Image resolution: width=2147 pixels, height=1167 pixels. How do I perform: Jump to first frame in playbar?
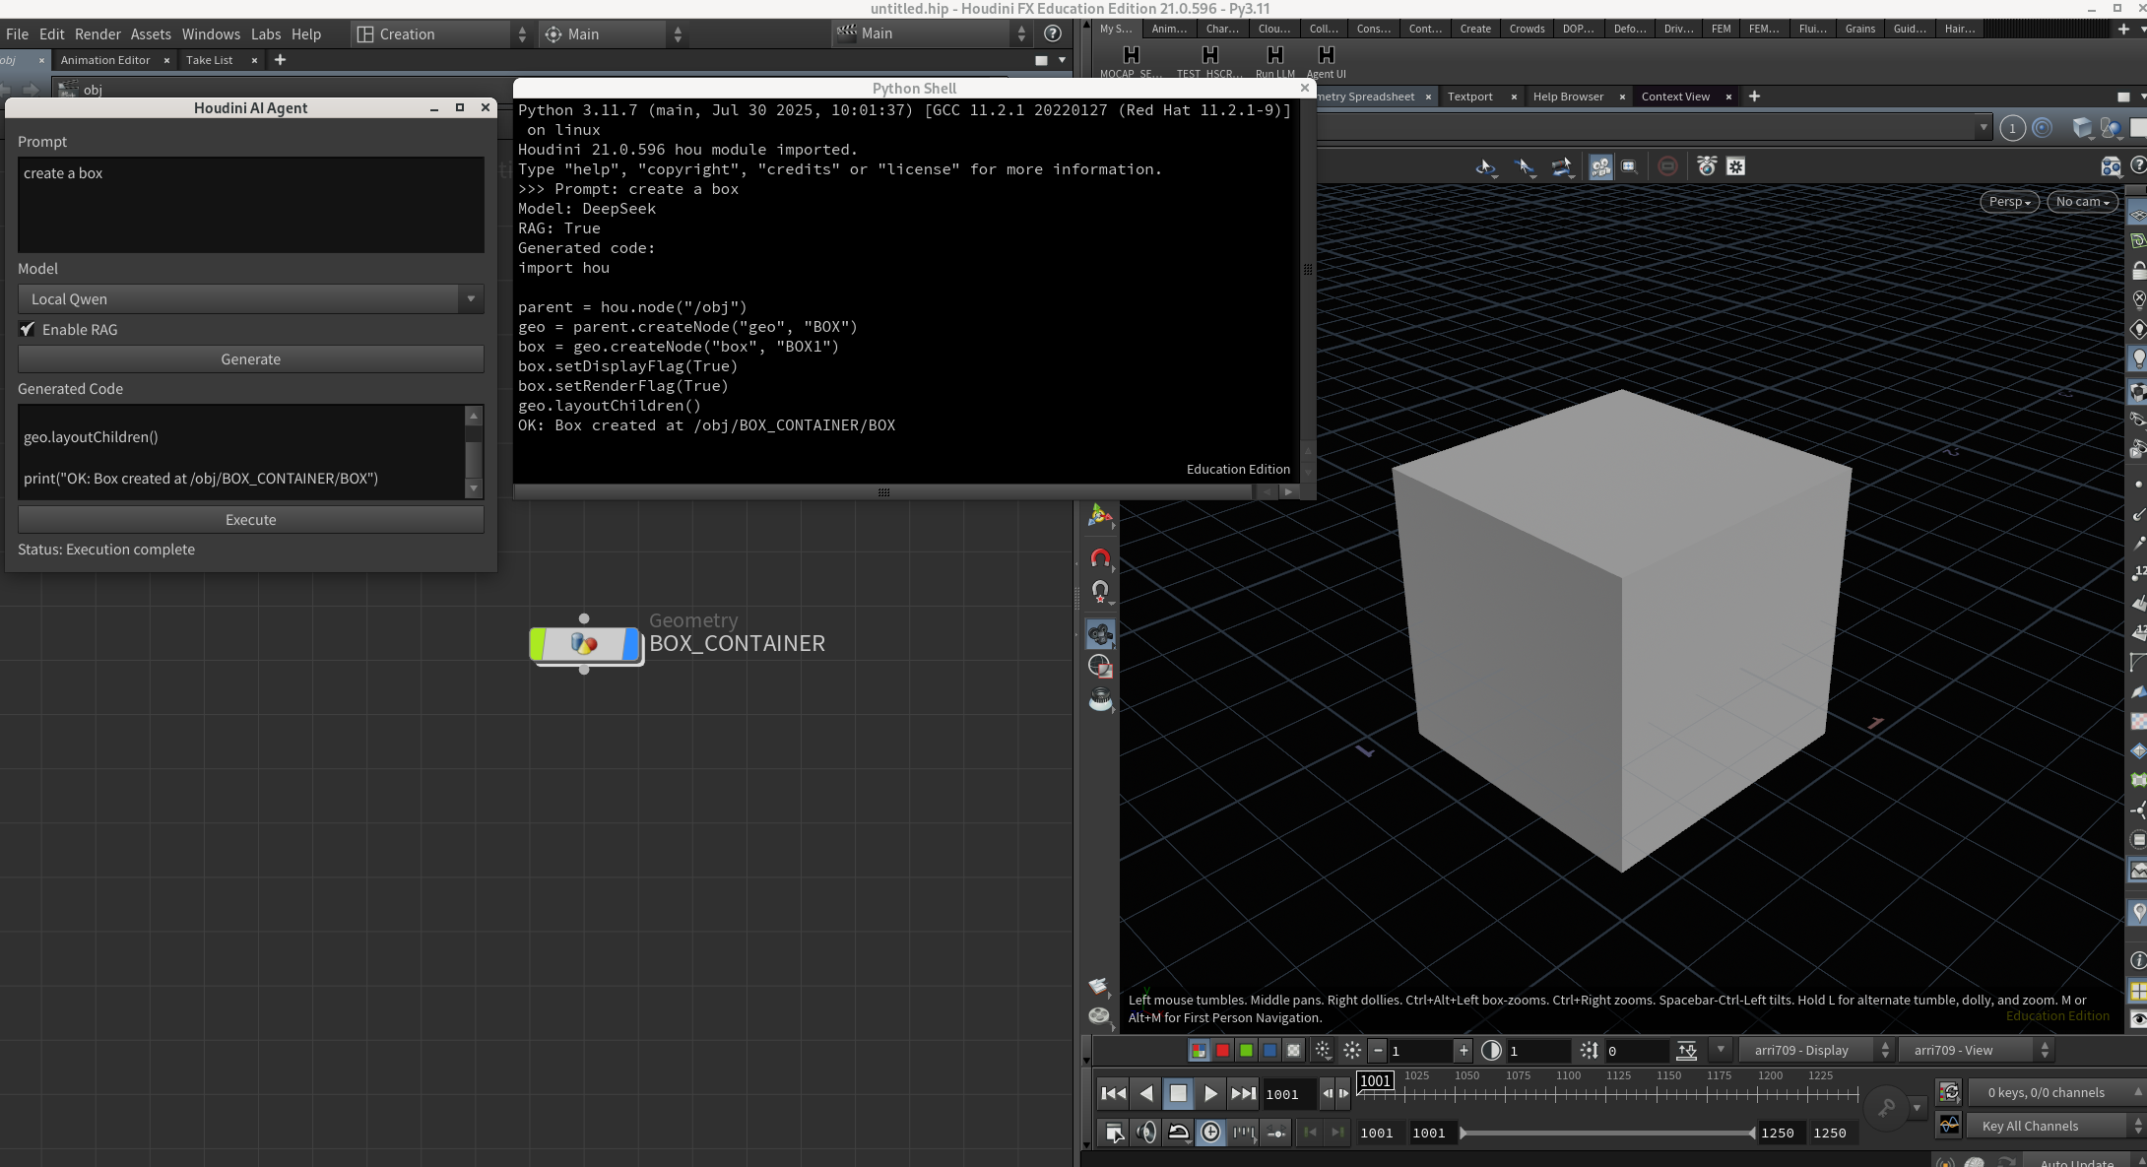(1114, 1093)
